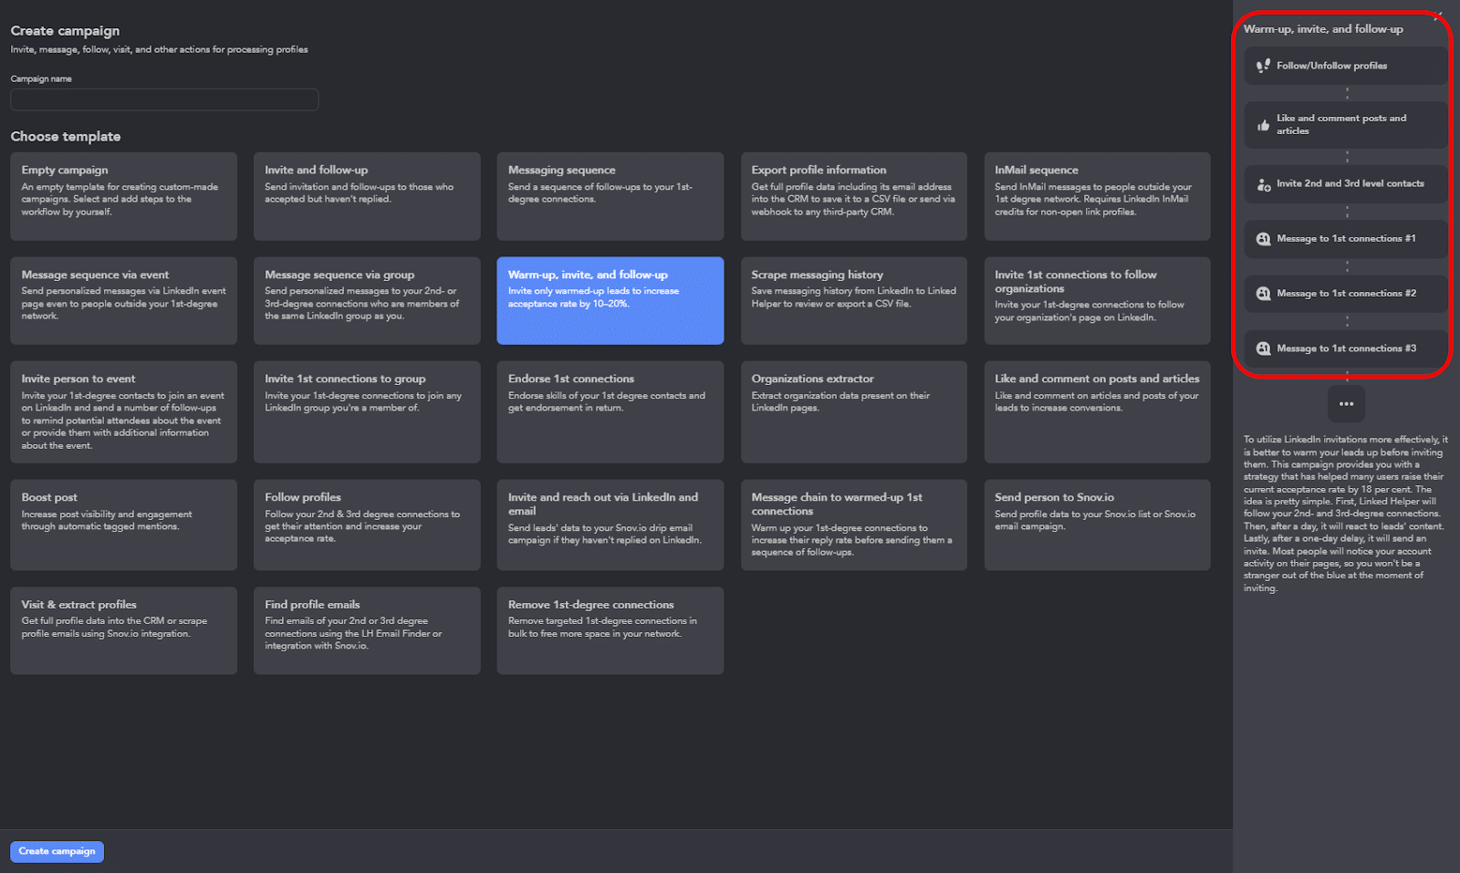The height and width of the screenshot is (873, 1460).
Task: Open Message to 1st connections #3 step icon
Action: pos(1263,348)
